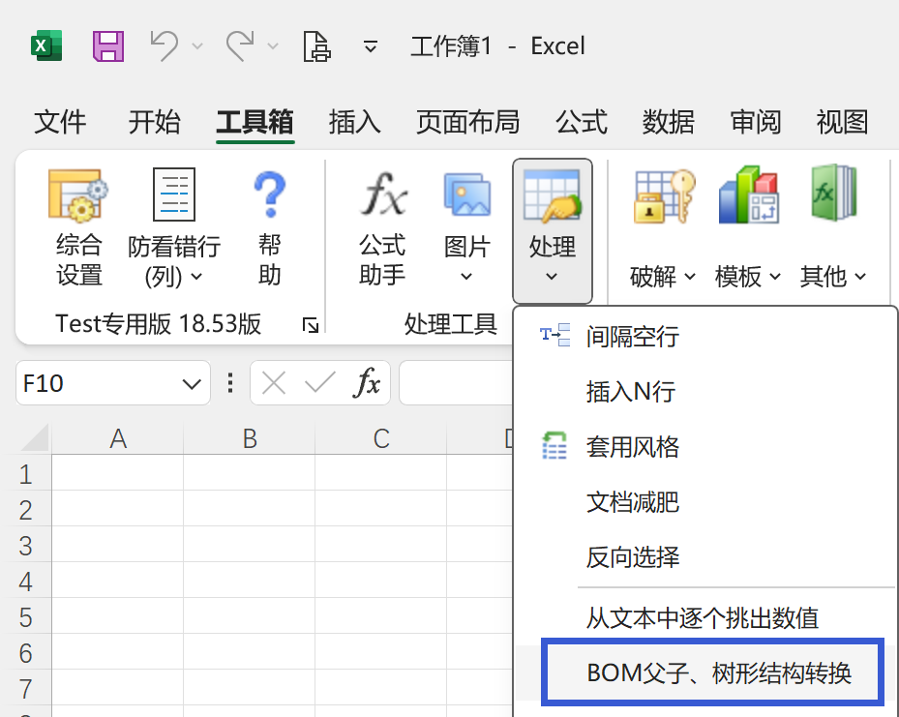This screenshot has height=717, width=899.
Task: Click the Save icon in title bar
Action: click(107, 45)
